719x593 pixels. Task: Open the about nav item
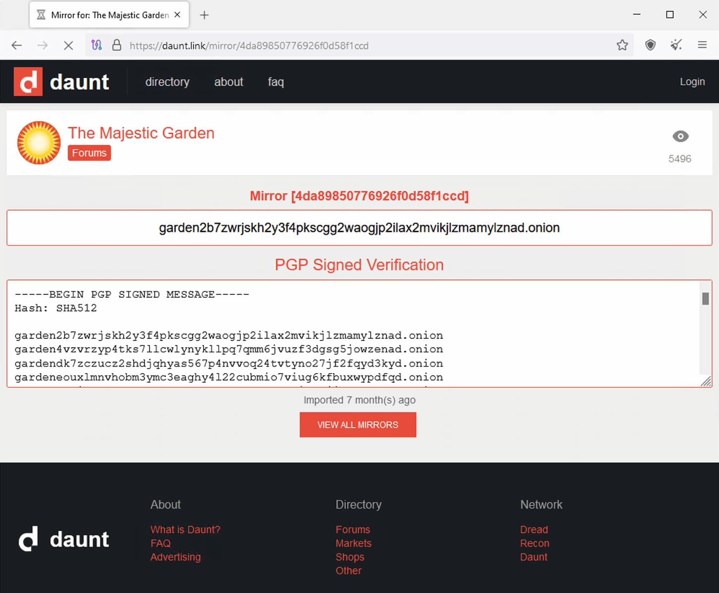click(229, 82)
